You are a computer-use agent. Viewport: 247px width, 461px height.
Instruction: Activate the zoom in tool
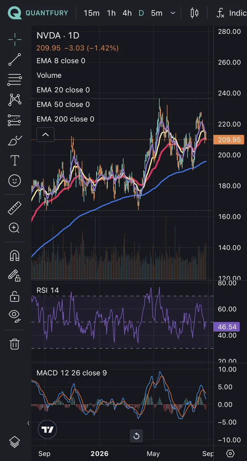pyautogui.click(x=15, y=228)
